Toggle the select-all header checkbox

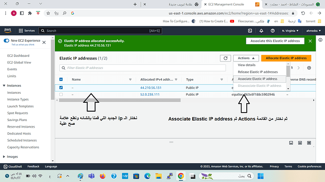click(x=61, y=79)
